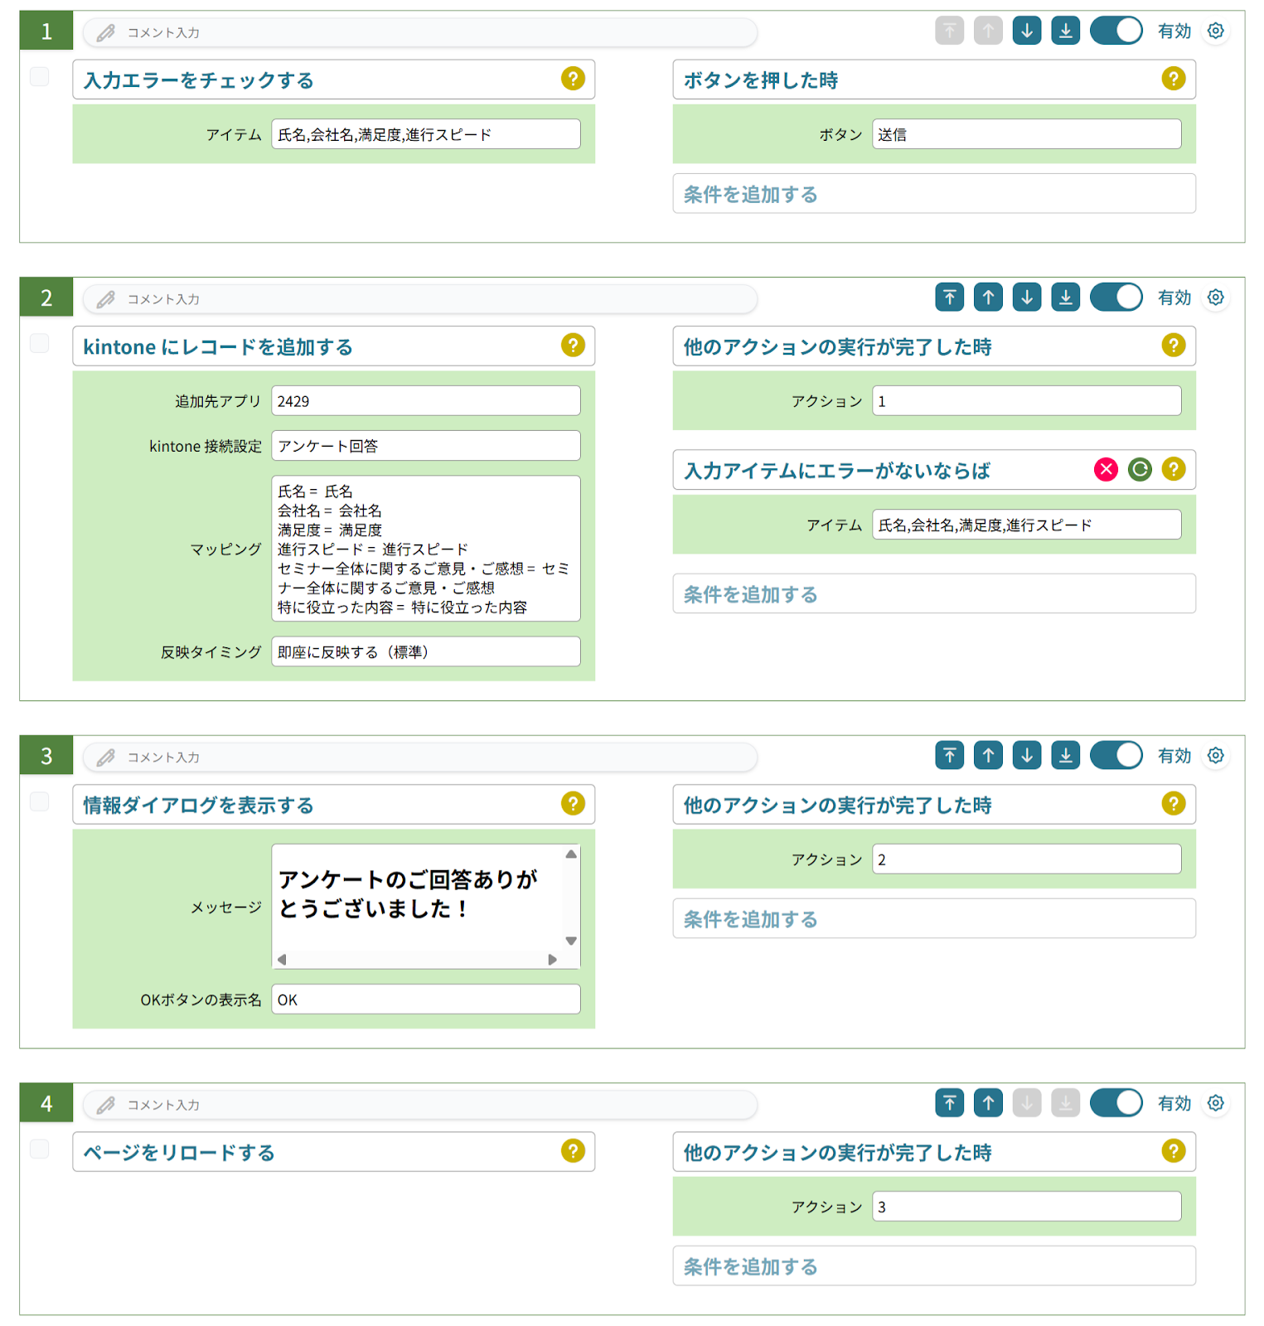Move action 2 to the bottom
Screen dimensions: 1264x1326
[1065, 297]
